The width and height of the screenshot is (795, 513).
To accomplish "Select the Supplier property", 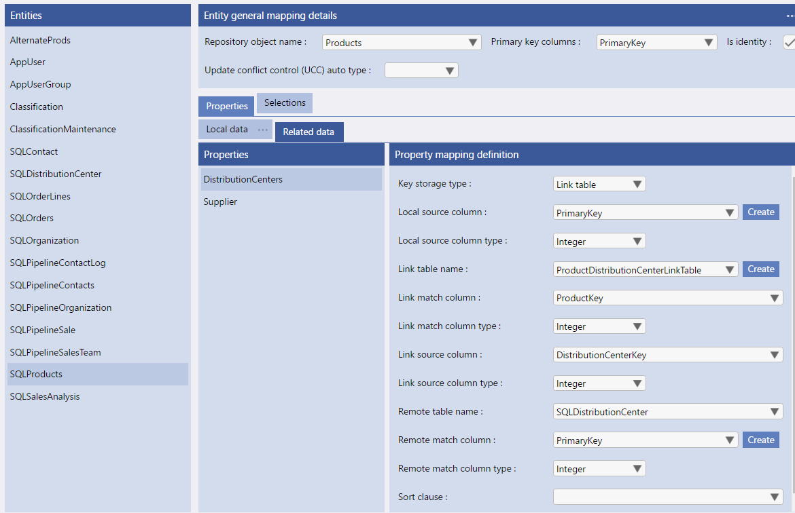I will click(291, 202).
